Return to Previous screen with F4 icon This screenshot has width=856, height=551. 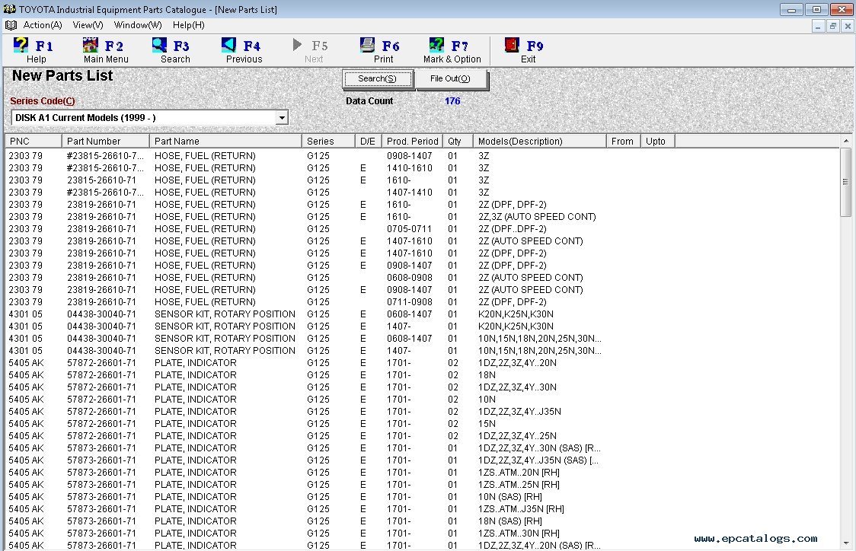228,45
